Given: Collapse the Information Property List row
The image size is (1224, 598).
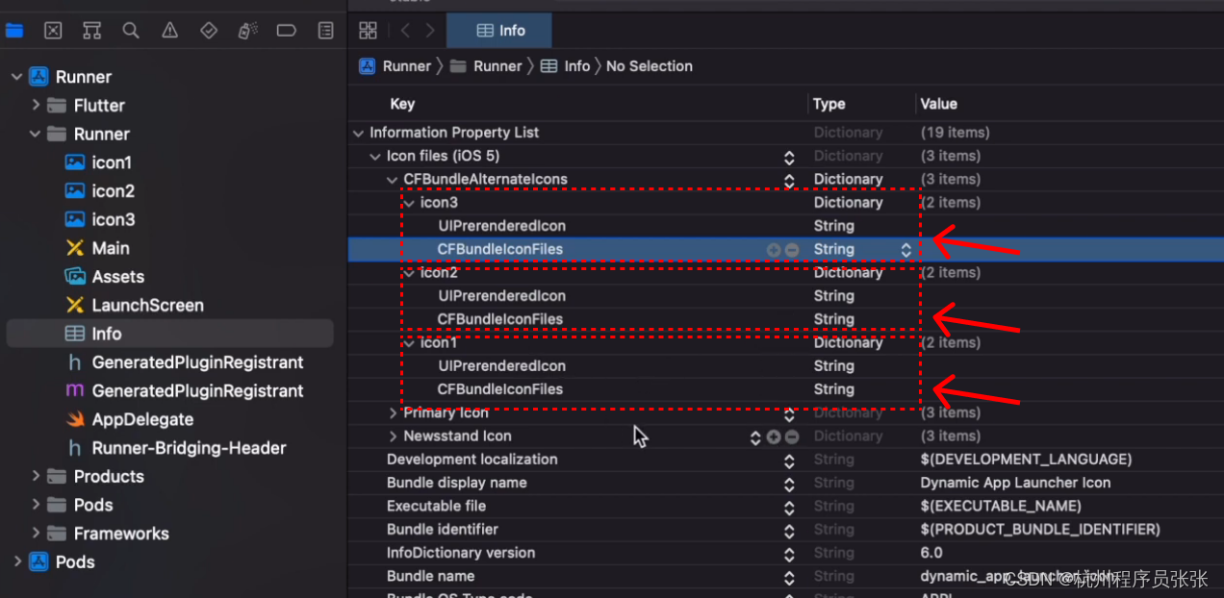Looking at the screenshot, I should [x=359, y=133].
